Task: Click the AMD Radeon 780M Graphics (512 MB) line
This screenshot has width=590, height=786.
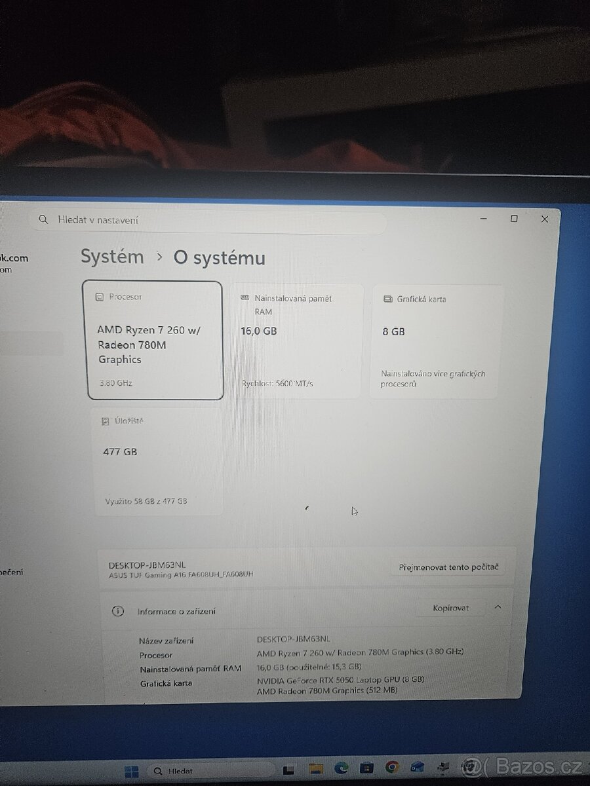Action: (327, 690)
